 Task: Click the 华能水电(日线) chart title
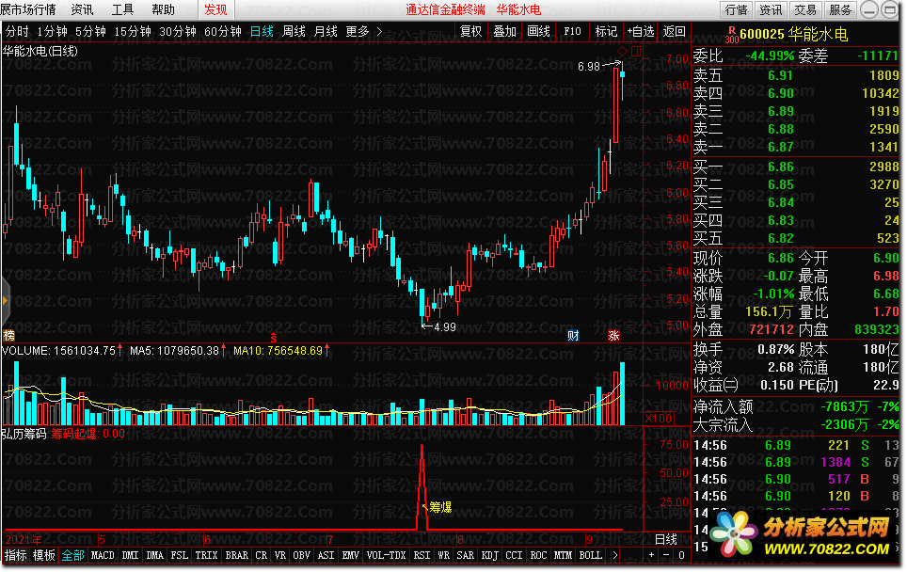40,51
